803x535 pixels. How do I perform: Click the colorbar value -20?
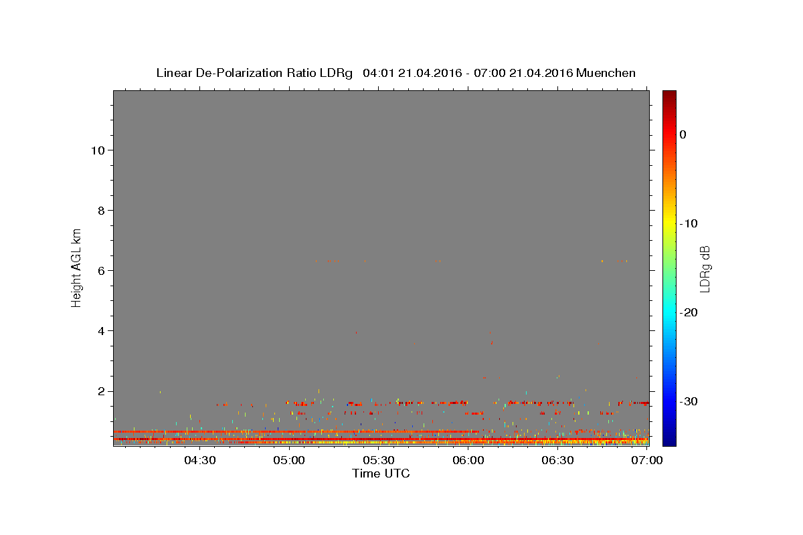689,312
